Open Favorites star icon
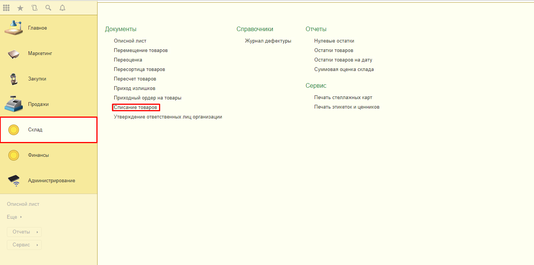The image size is (534, 265). point(20,8)
